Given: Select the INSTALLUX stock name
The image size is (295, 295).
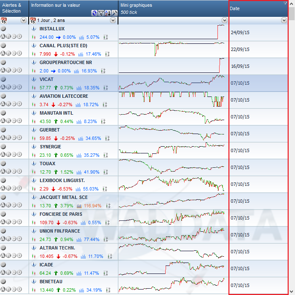Looking at the screenshot, I should (52, 29).
